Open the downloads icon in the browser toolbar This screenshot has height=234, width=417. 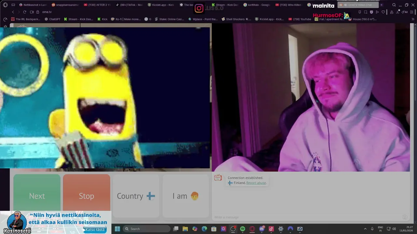click(x=398, y=12)
